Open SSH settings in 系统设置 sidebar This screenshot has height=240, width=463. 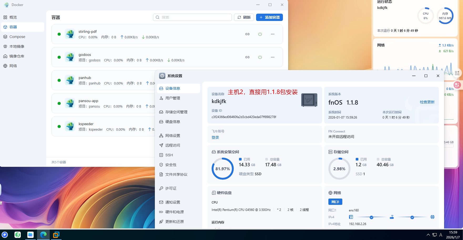point(169,155)
